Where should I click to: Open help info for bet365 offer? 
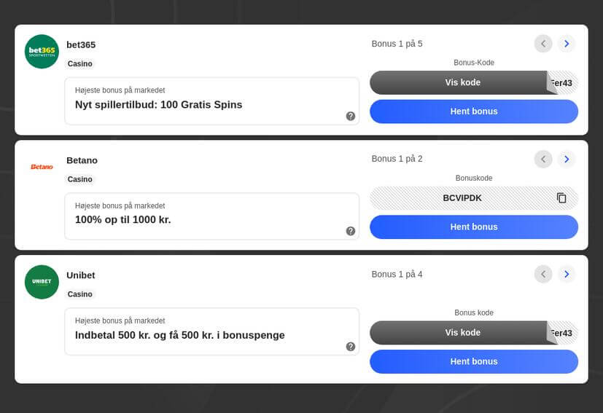pos(350,116)
